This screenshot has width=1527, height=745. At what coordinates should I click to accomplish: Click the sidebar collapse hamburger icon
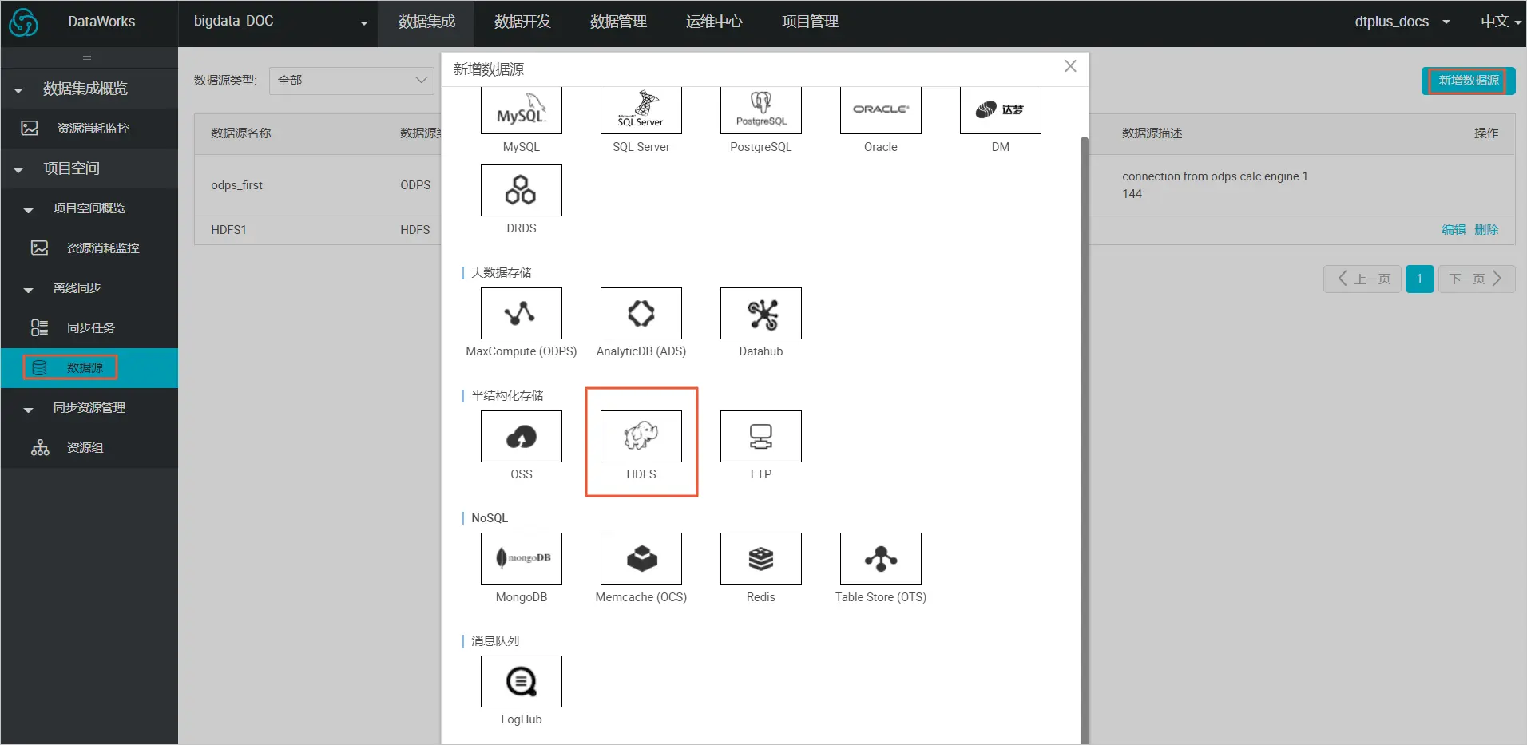click(87, 57)
